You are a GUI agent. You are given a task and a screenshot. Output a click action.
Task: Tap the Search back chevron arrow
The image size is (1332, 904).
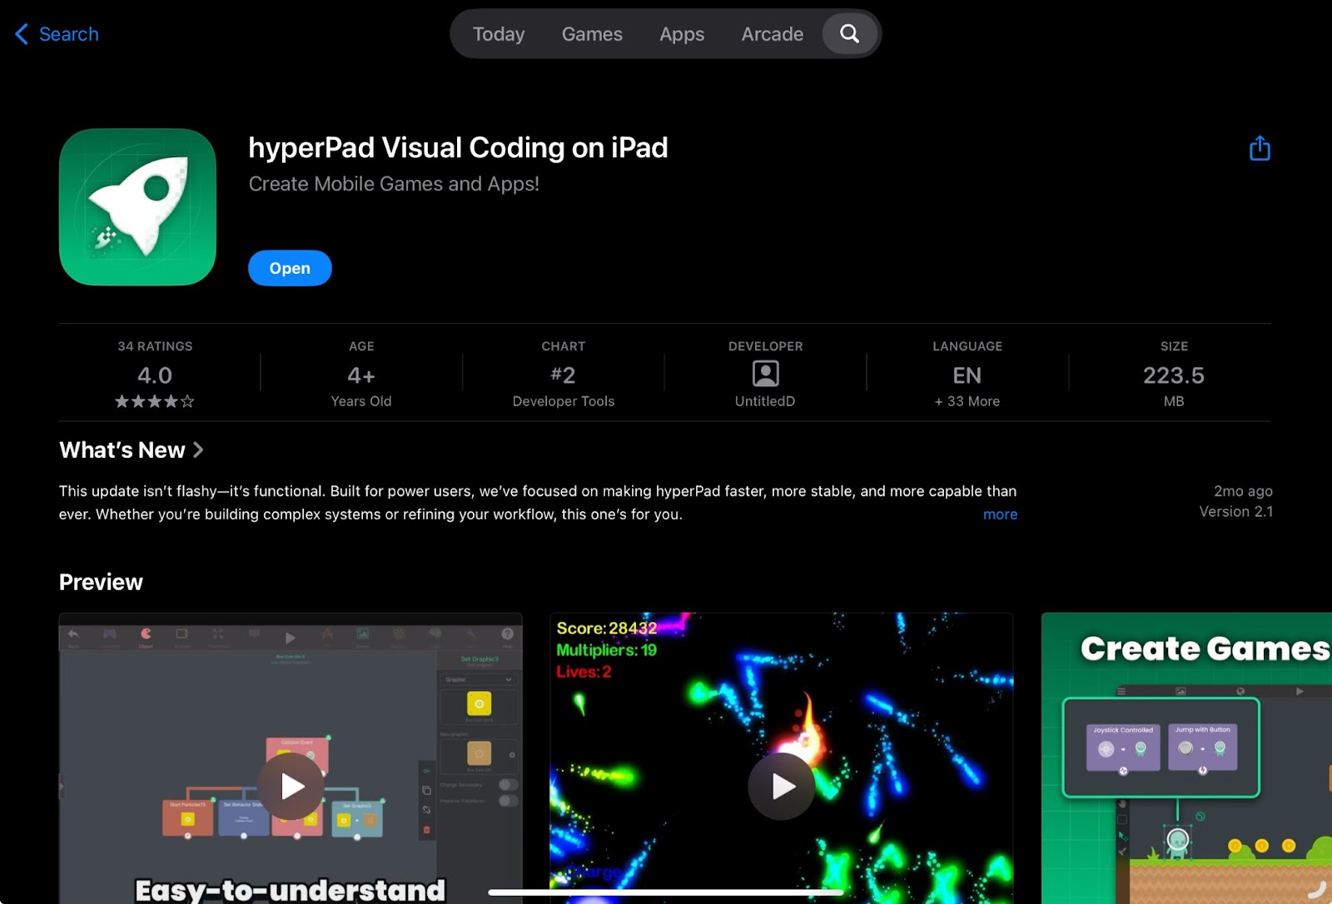(22, 34)
